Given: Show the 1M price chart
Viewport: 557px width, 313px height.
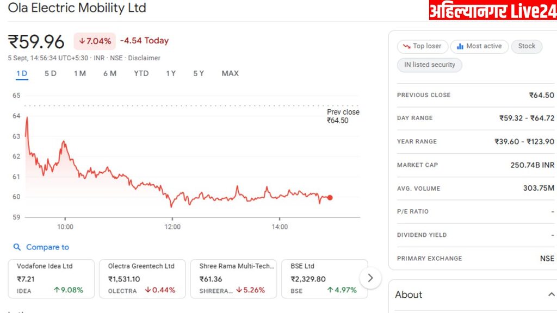Looking at the screenshot, I should 80,73.
